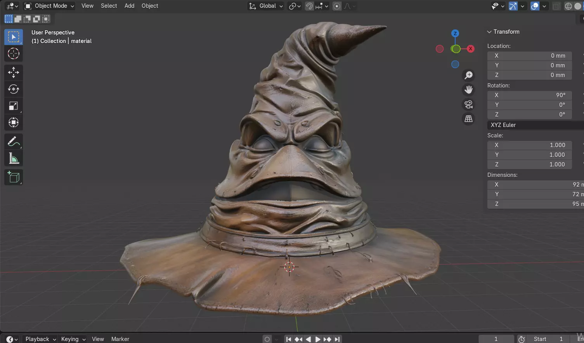Click the Location Z value field
The width and height of the screenshot is (584, 343).
[530, 75]
